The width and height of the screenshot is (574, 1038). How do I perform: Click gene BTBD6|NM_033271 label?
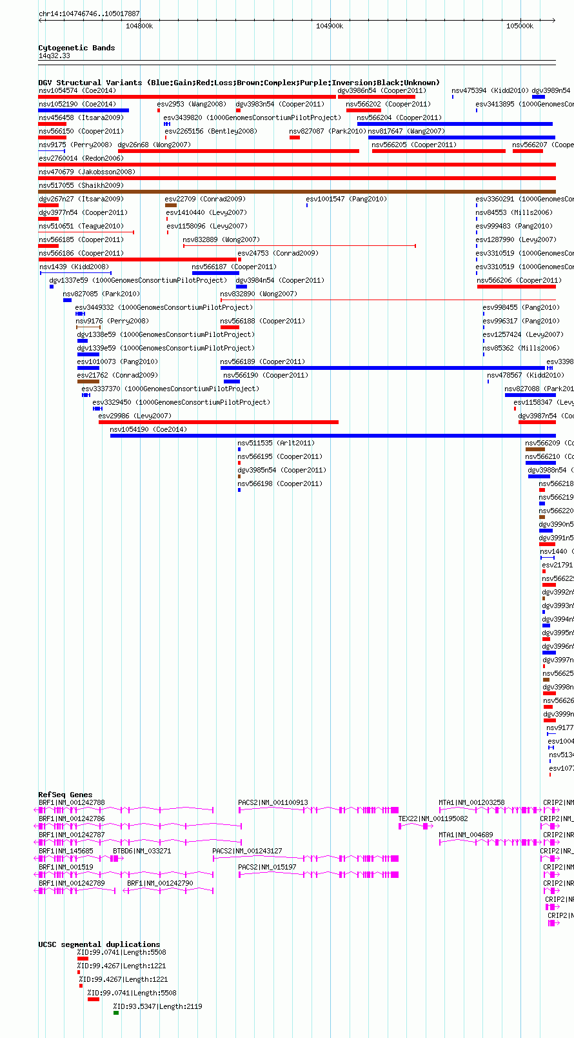point(142,851)
